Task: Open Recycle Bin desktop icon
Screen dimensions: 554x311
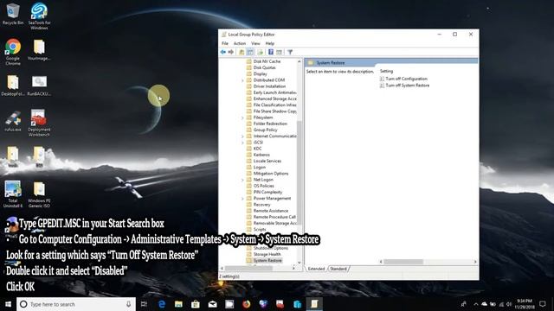Action: tap(13, 14)
